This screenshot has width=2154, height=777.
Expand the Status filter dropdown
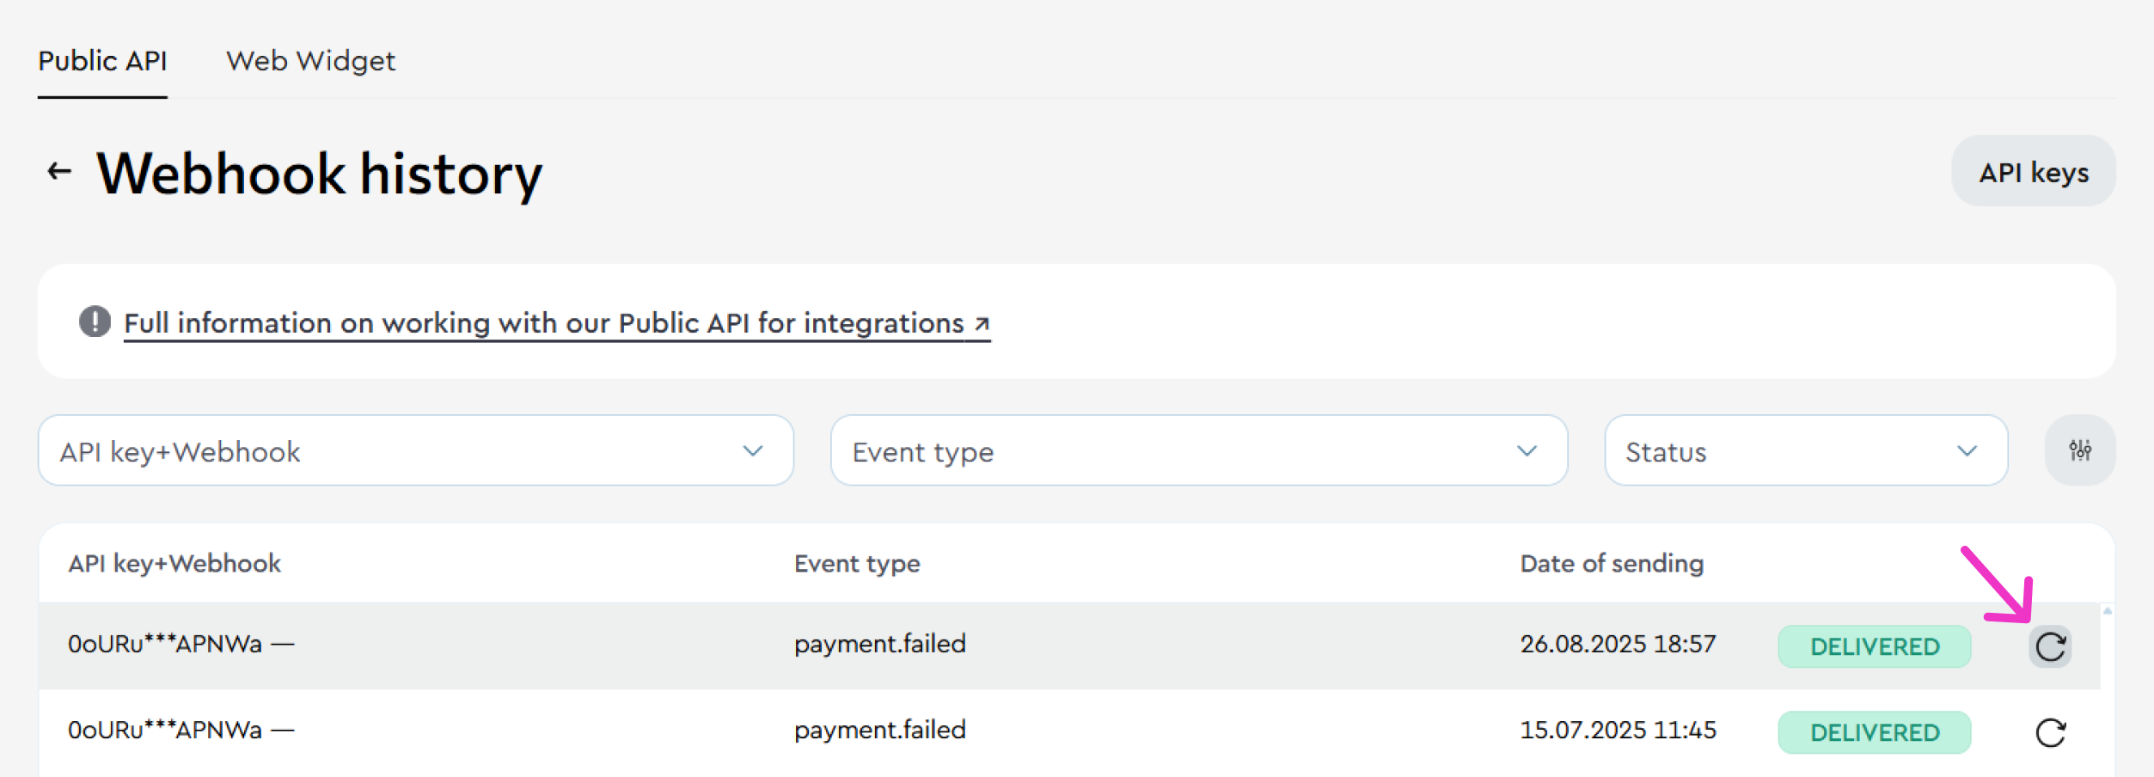[1806, 450]
